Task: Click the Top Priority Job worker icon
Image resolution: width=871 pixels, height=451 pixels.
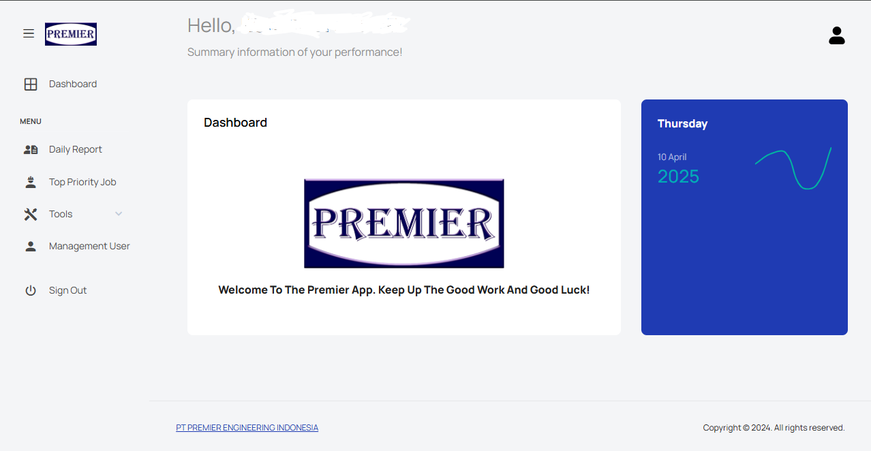Action: click(x=31, y=182)
